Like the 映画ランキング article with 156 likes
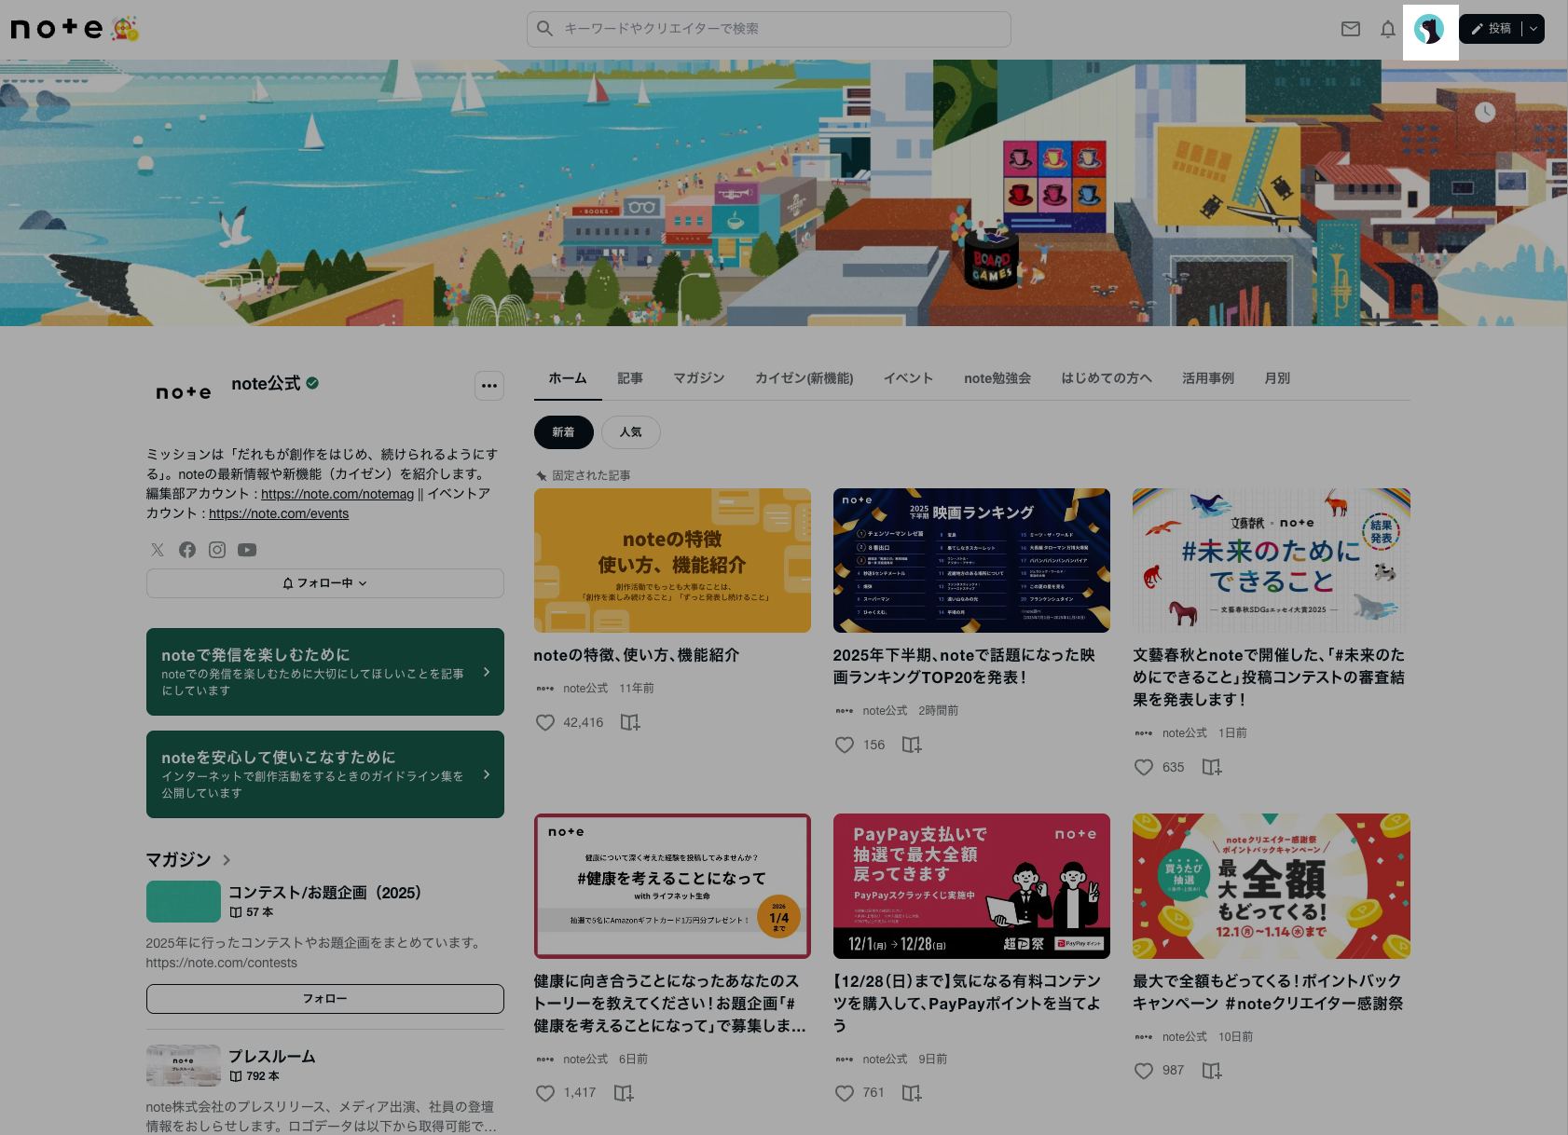 (845, 745)
